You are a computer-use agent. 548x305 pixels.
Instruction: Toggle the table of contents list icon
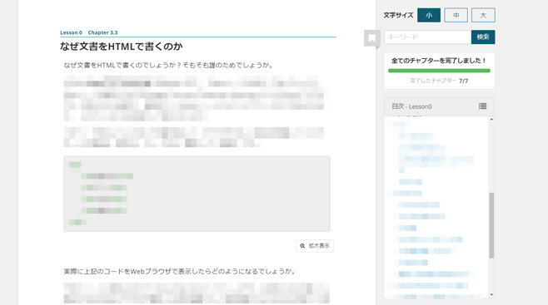click(483, 106)
